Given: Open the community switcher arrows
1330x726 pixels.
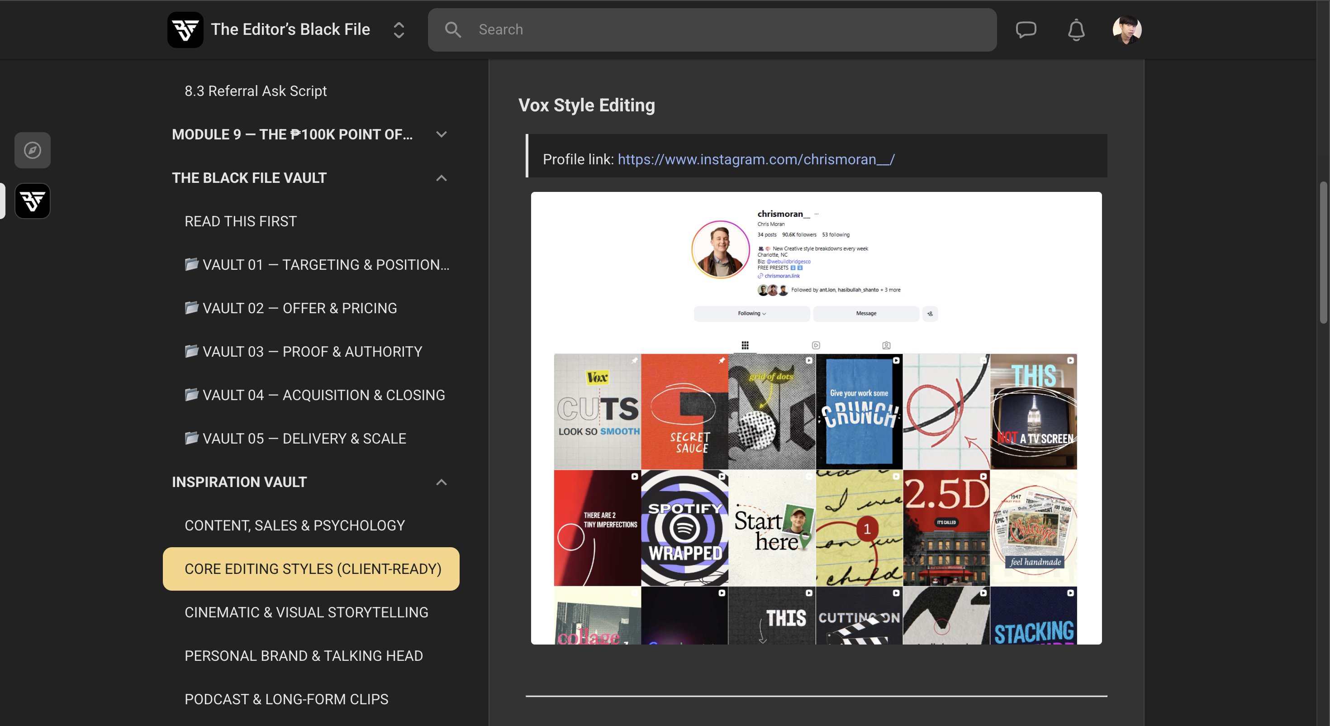Looking at the screenshot, I should coord(399,29).
